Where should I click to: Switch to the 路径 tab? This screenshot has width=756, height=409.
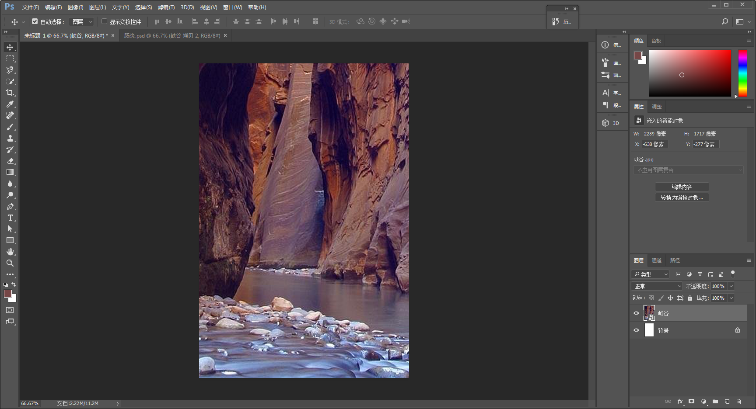tap(675, 260)
